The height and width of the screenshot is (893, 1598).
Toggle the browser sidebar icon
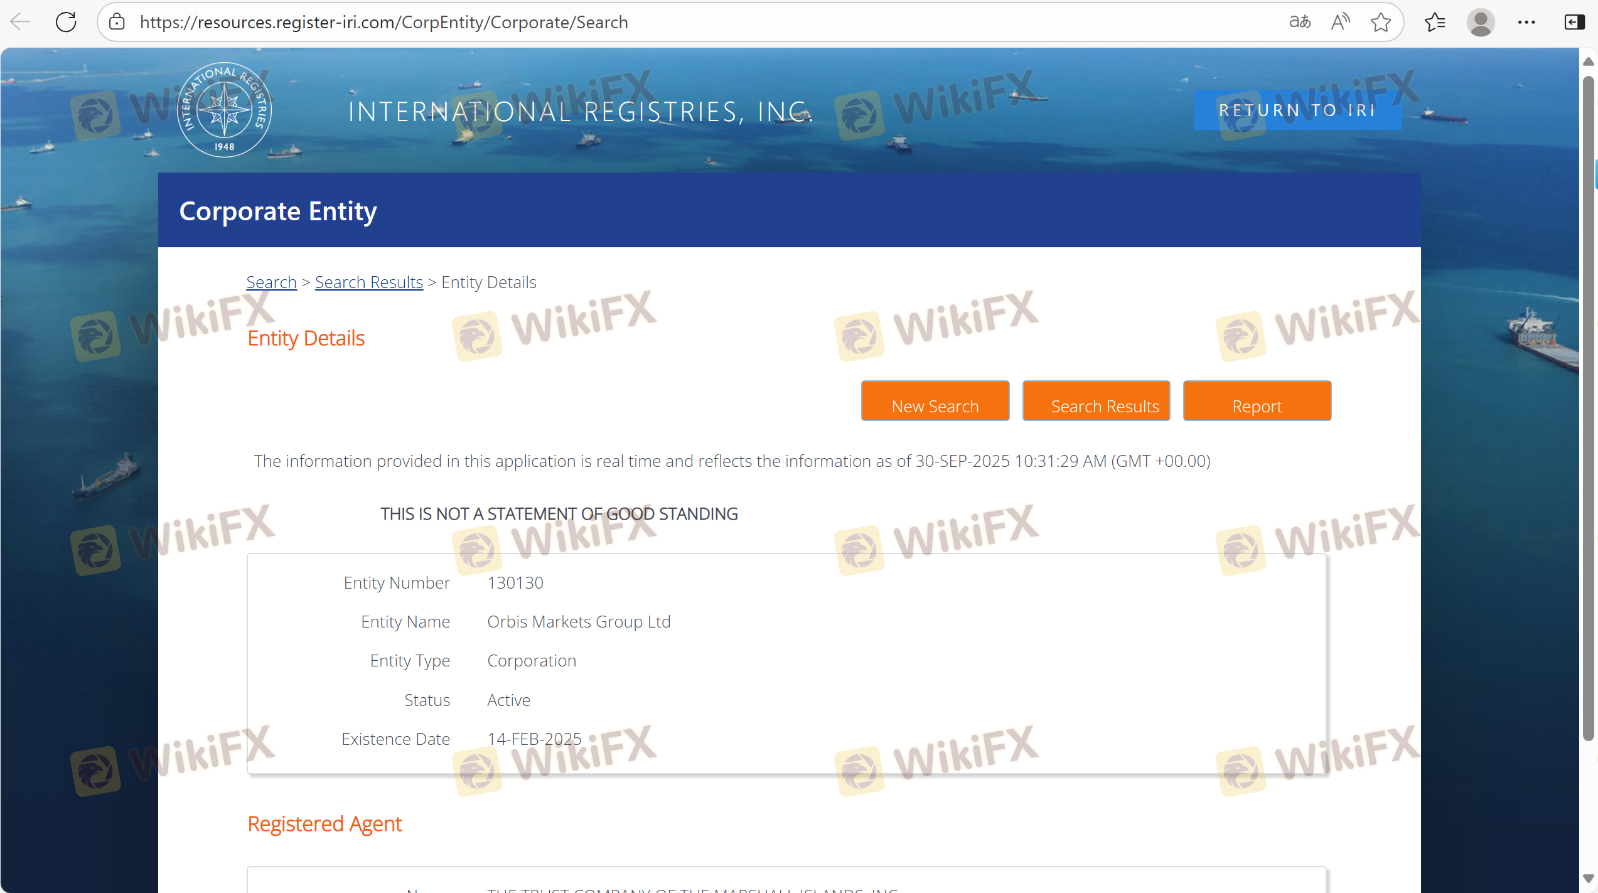1574,22
